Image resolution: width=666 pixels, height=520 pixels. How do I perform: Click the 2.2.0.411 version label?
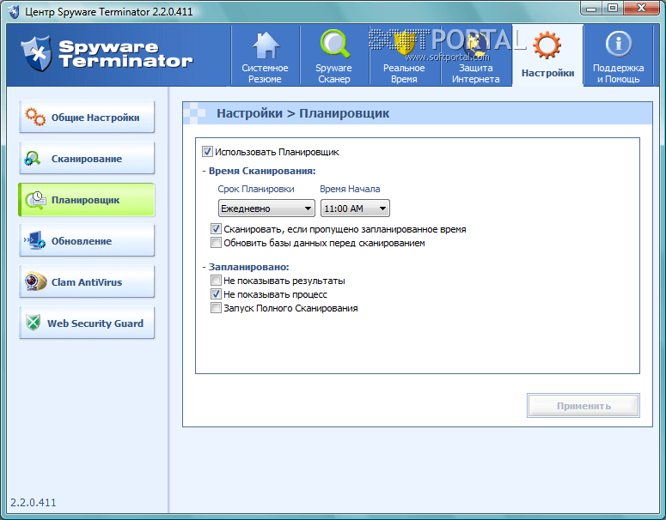point(34,502)
